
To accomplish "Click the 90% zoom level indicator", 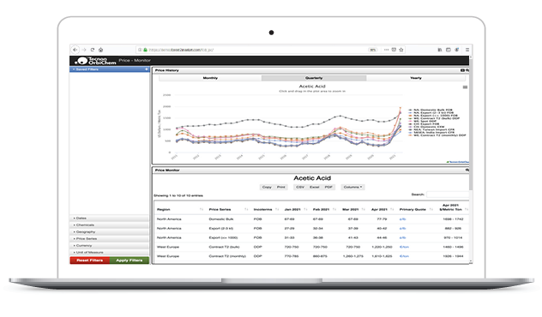I will coord(372,50).
